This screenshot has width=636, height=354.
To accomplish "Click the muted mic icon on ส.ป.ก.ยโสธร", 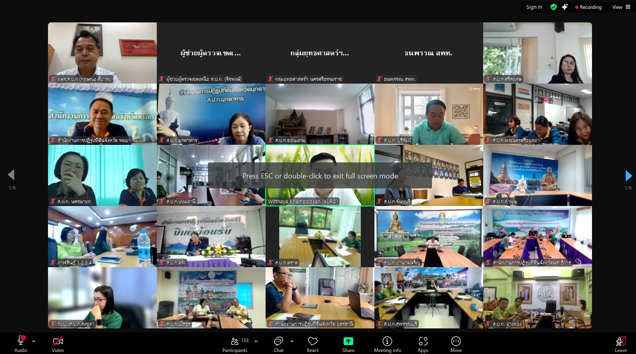I will 162,324.
